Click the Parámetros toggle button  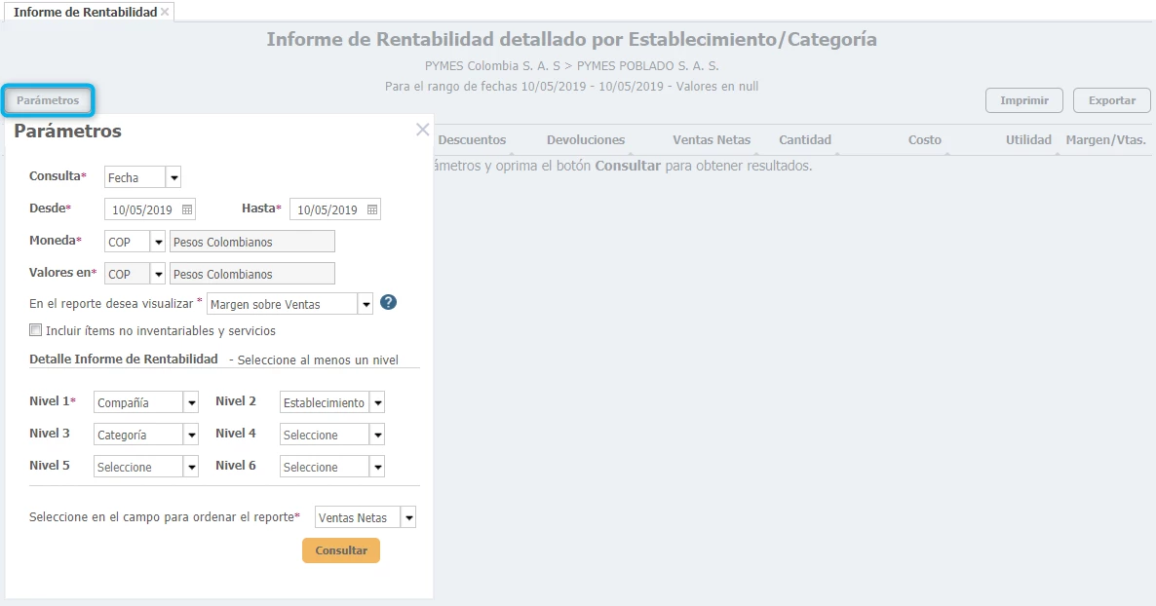[x=48, y=100]
